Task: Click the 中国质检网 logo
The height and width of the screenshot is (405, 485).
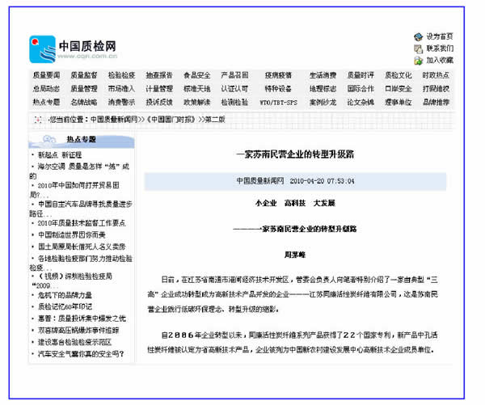Action: coord(73,49)
